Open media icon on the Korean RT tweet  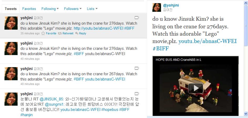coord(137,94)
